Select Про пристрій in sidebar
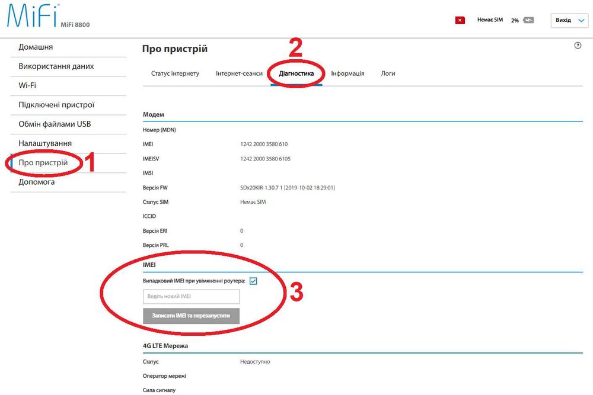This screenshot has width=593, height=395. coord(43,162)
